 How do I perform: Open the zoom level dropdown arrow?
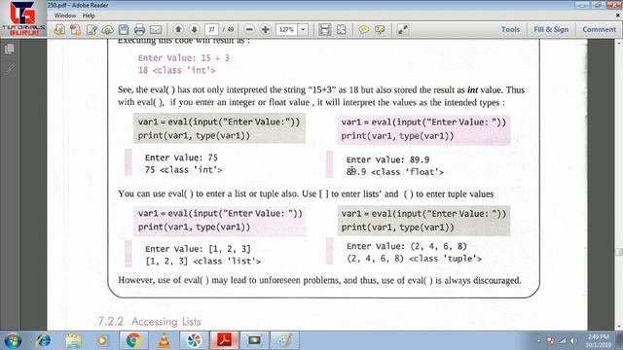303,29
